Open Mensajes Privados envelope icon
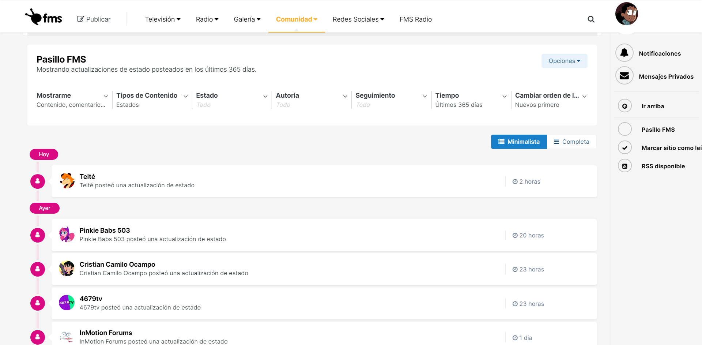702x345 pixels. 624,76
